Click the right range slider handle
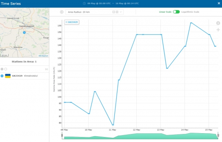Screen dimensions: 222x142 [218, 135]
